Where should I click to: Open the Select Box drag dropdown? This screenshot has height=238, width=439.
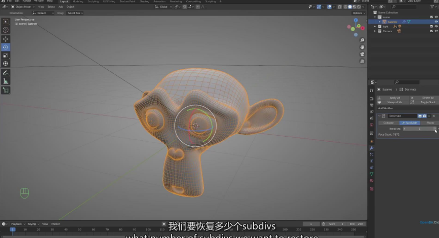[x=75, y=13]
